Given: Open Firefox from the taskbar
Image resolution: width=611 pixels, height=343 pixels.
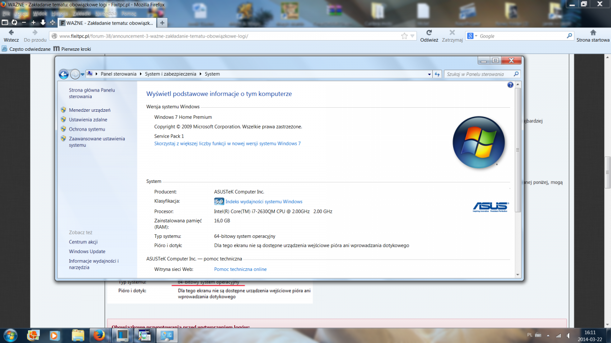Looking at the screenshot, I should pos(99,335).
